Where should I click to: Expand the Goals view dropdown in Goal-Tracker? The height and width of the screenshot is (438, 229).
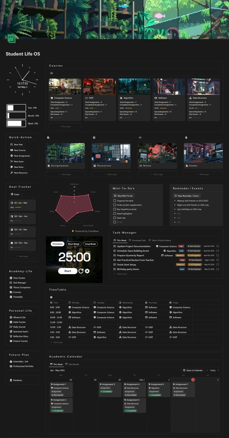(x=16, y=195)
